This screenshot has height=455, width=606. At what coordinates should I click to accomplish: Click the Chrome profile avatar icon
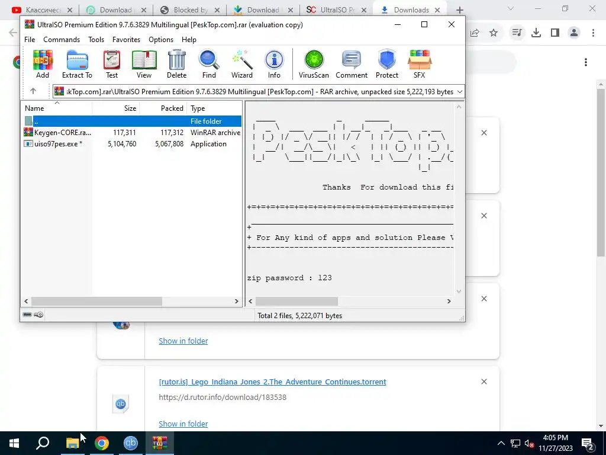(574, 33)
